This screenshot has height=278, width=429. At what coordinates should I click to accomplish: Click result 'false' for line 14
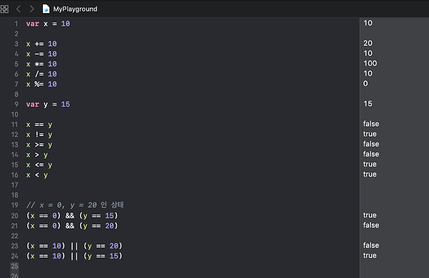point(371,154)
